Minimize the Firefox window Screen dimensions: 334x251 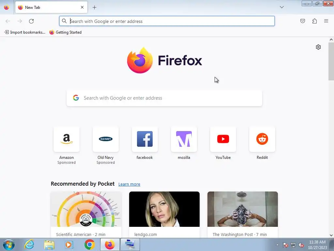click(307, 3)
